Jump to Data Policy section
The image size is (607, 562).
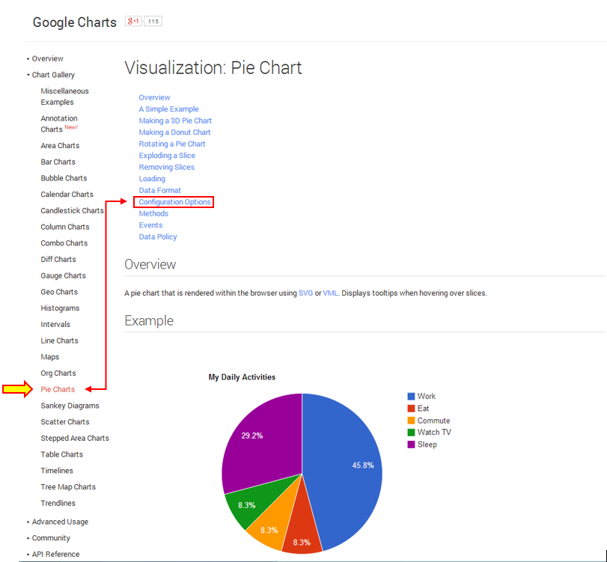(158, 237)
